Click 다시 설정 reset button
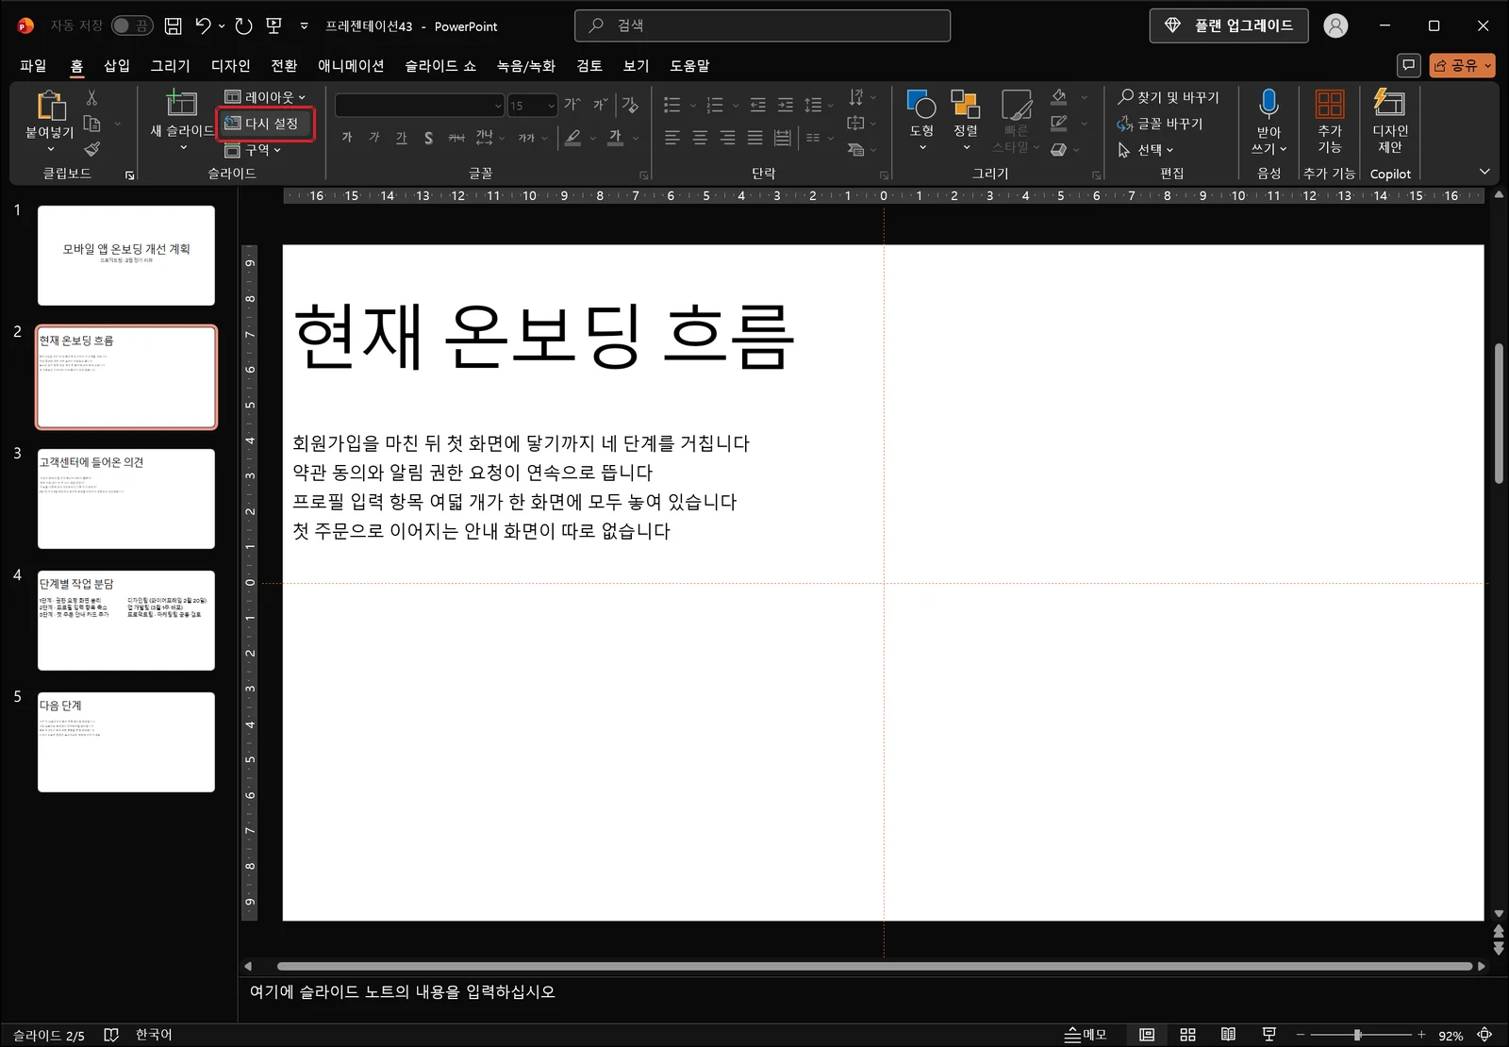The image size is (1509, 1047). click(x=265, y=124)
